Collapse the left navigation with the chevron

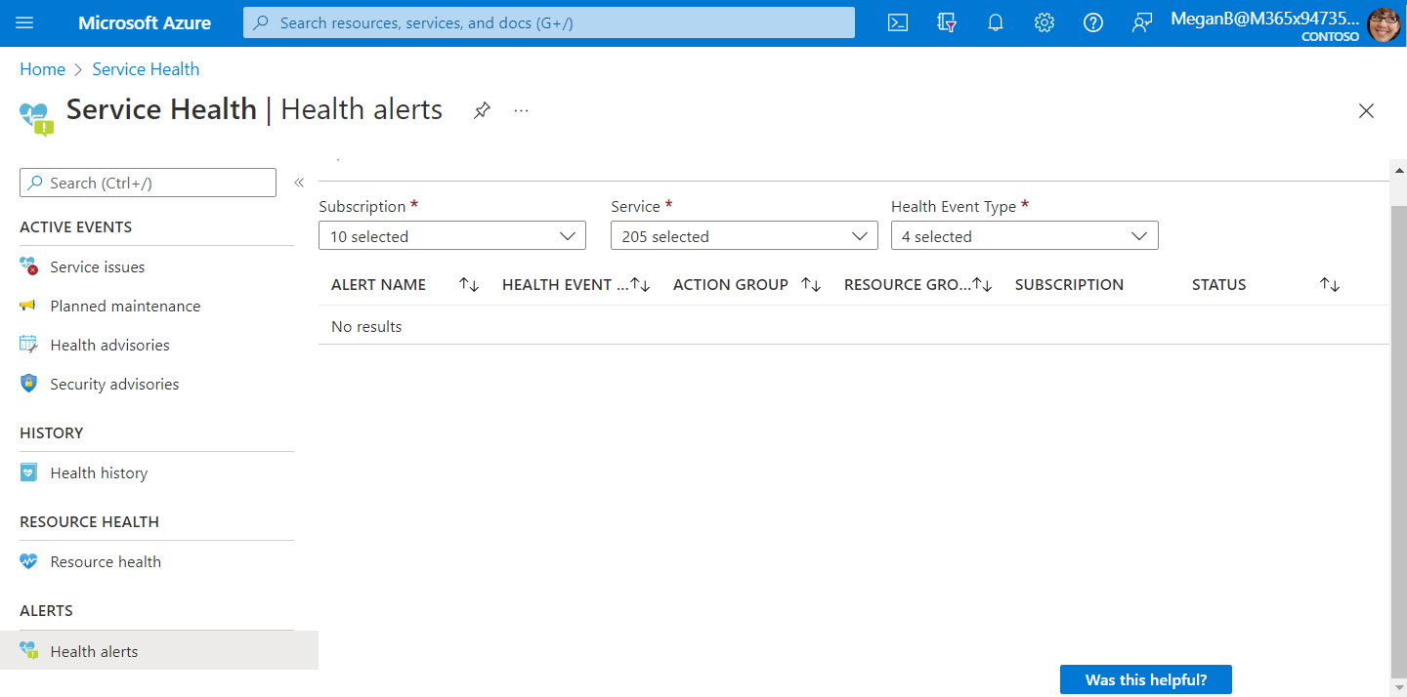click(x=299, y=183)
